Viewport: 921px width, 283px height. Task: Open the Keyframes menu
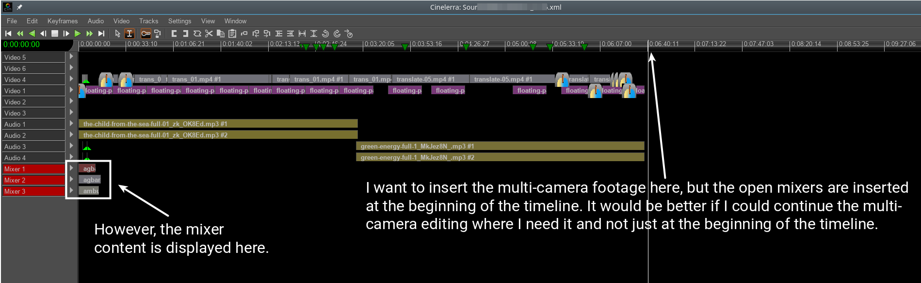[x=62, y=21]
